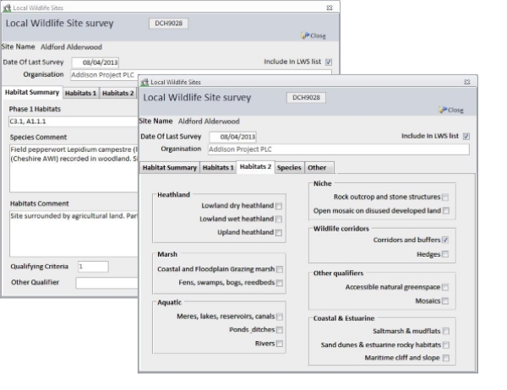This screenshot has width=507, height=390.
Task: Click Phase 1 Habitats field C3.1, A1.1.1
Action: (73, 122)
